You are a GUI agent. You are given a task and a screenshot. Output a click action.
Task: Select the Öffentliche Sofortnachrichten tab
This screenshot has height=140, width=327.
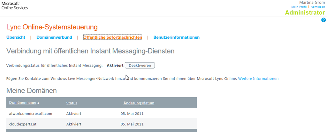112,37
